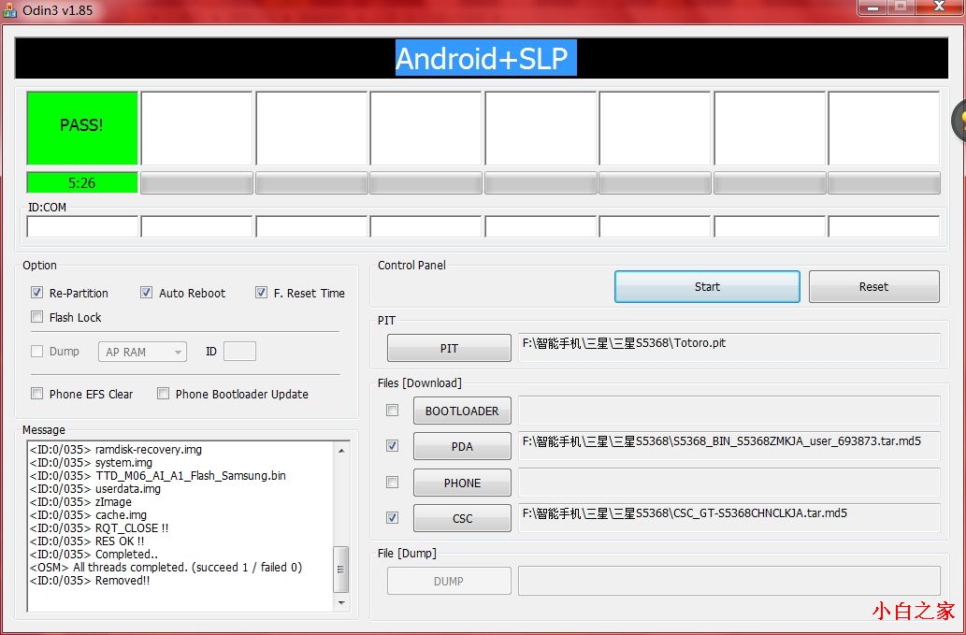
Task: Click the PDA file button
Action: pos(462,446)
